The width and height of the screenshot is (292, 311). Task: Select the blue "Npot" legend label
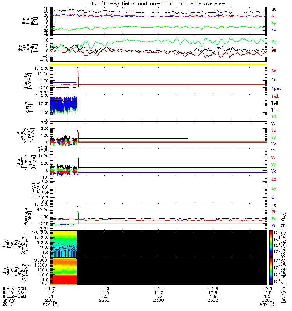click(276, 89)
